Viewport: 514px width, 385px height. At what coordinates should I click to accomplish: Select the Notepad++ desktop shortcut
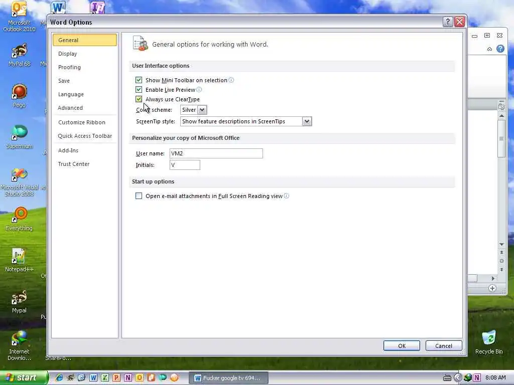pyautogui.click(x=19, y=260)
